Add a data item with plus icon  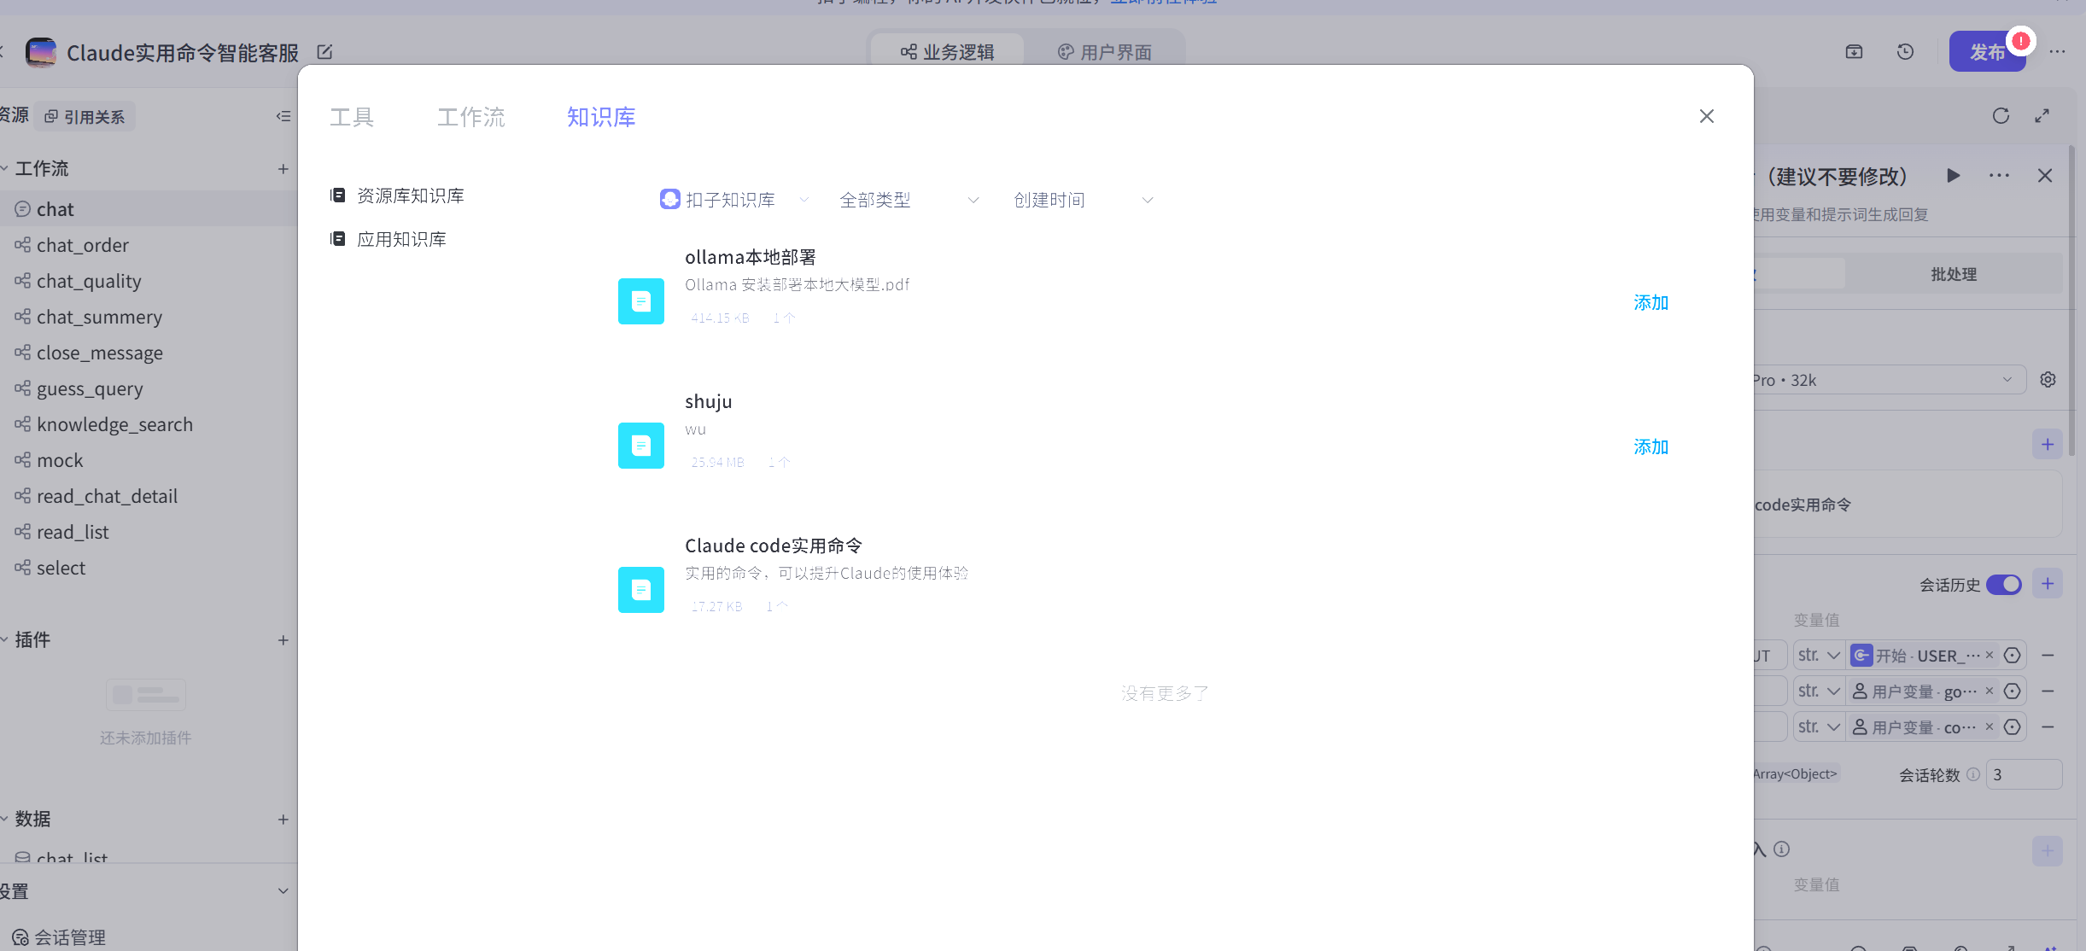[x=283, y=820]
